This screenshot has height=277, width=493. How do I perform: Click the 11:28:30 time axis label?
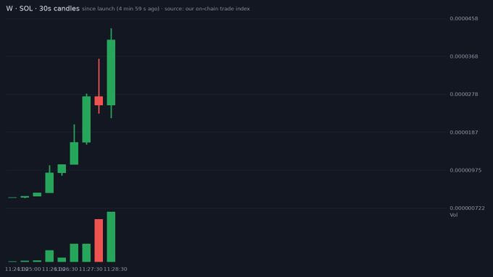point(115,269)
